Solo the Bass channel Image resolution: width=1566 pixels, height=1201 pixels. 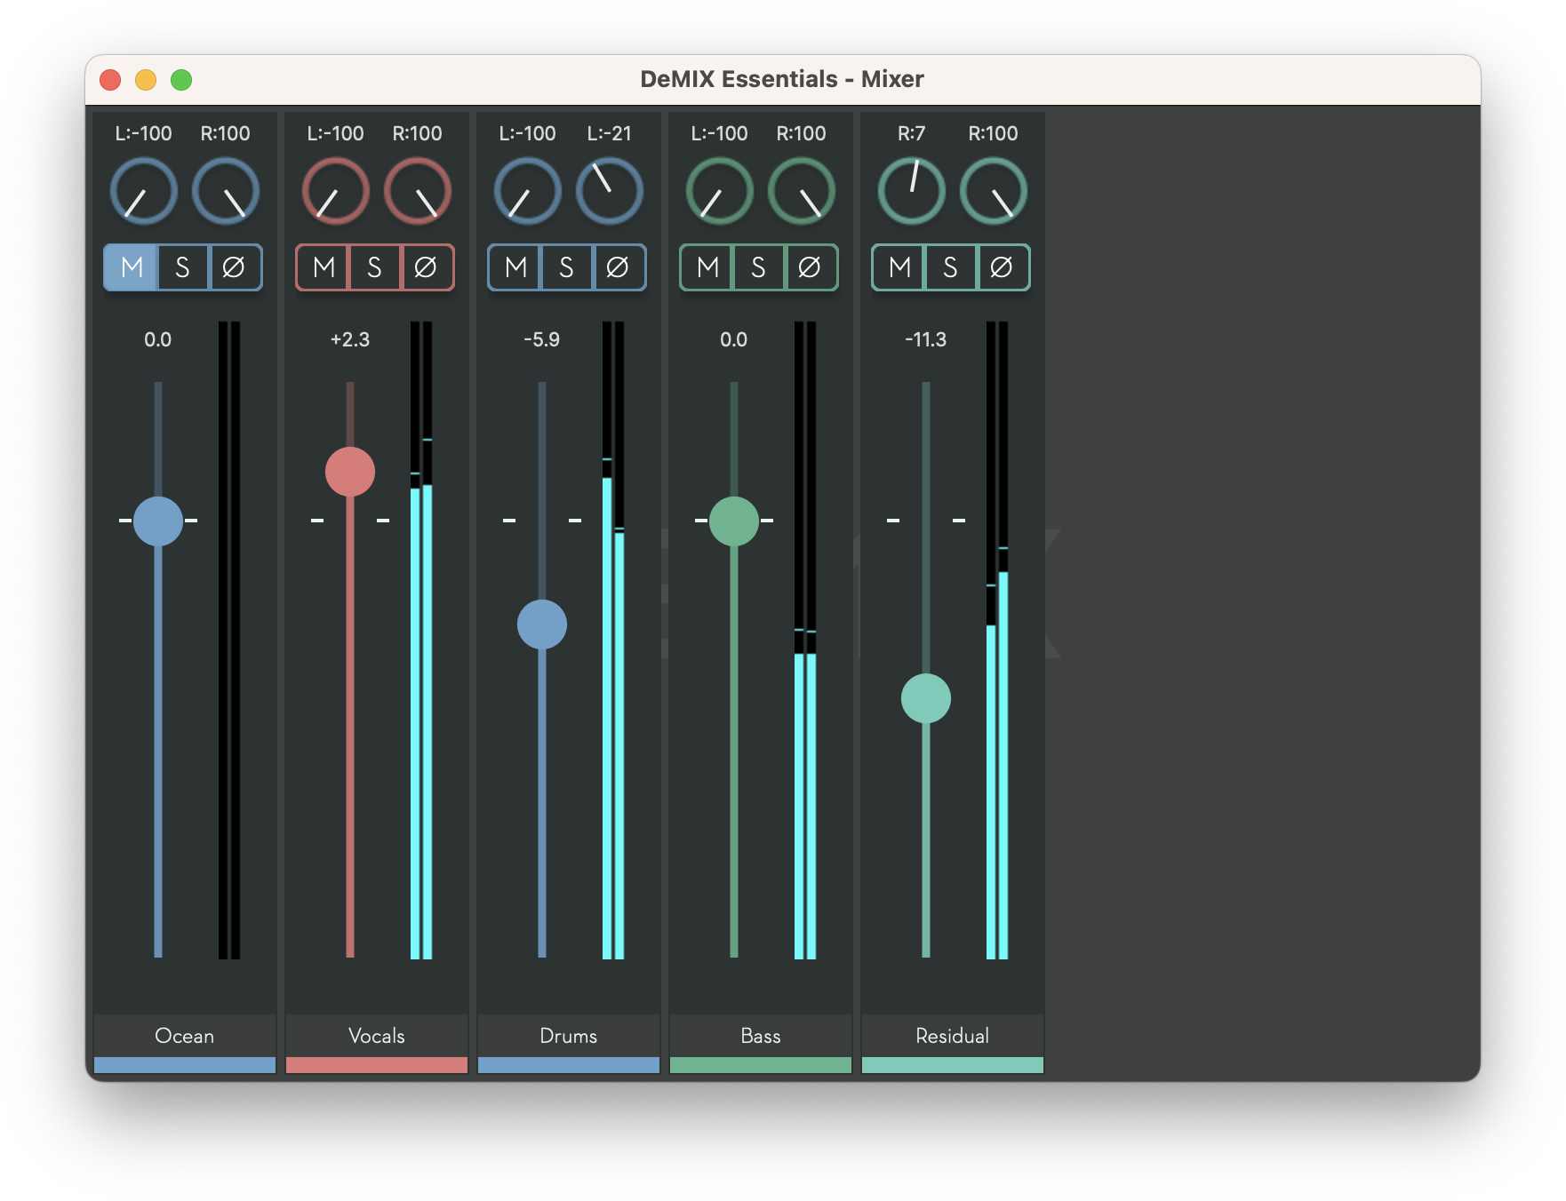pyautogui.click(x=757, y=267)
